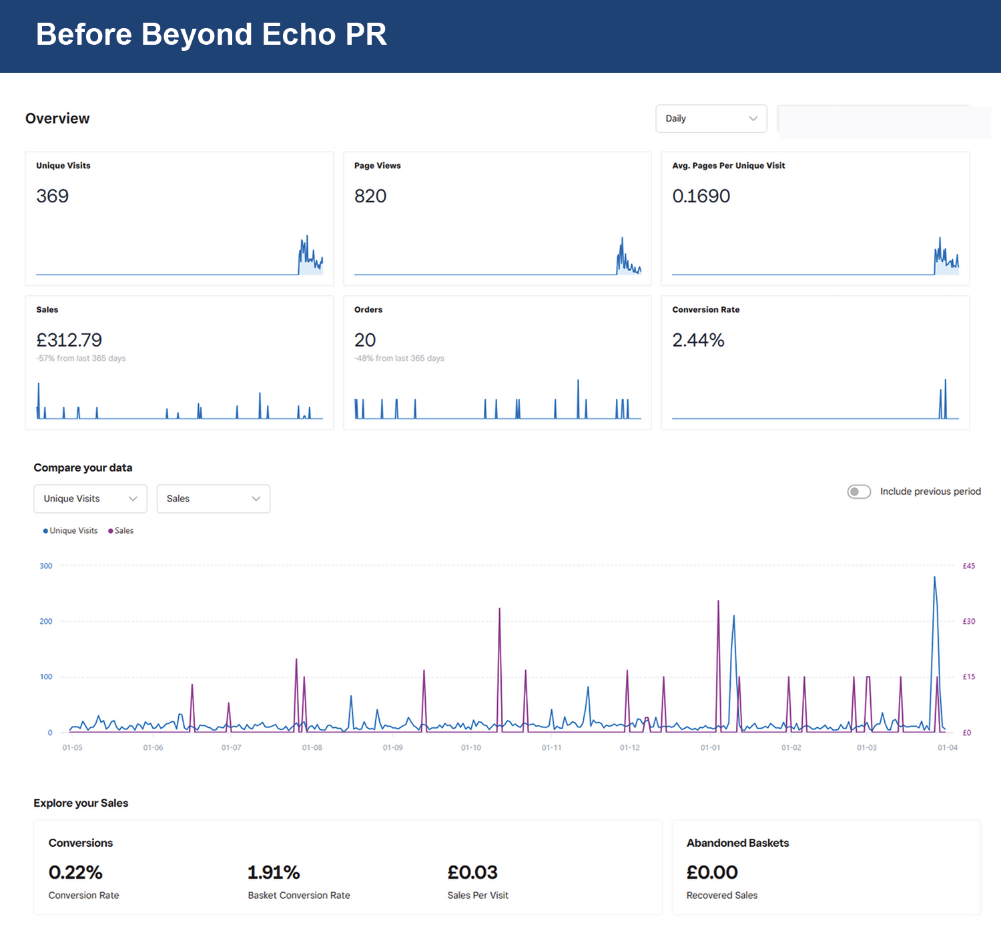Image resolution: width=1001 pixels, height=935 pixels.
Task: Click the Abandoned Baskets card heading
Action: pyautogui.click(x=737, y=844)
